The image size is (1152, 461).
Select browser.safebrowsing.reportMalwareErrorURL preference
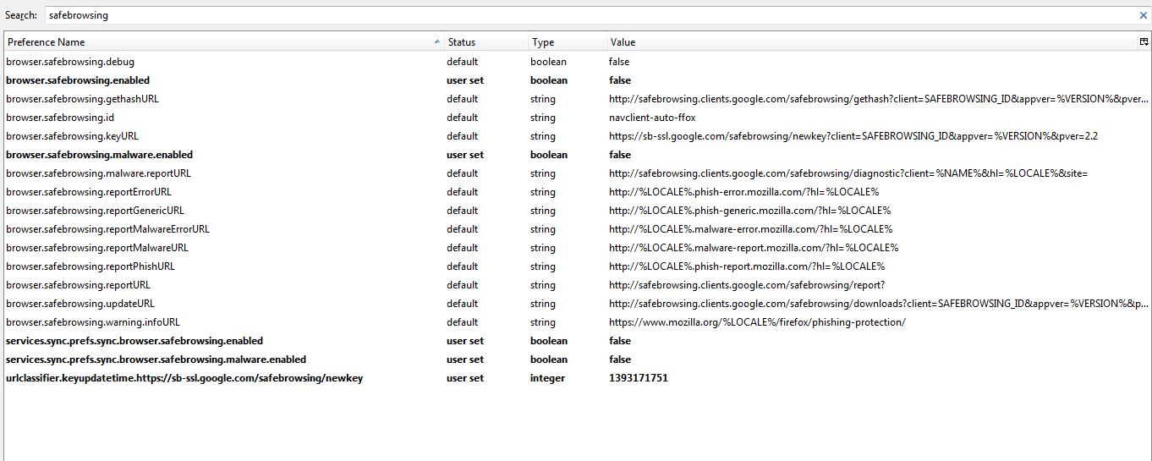(x=107, y=229)
